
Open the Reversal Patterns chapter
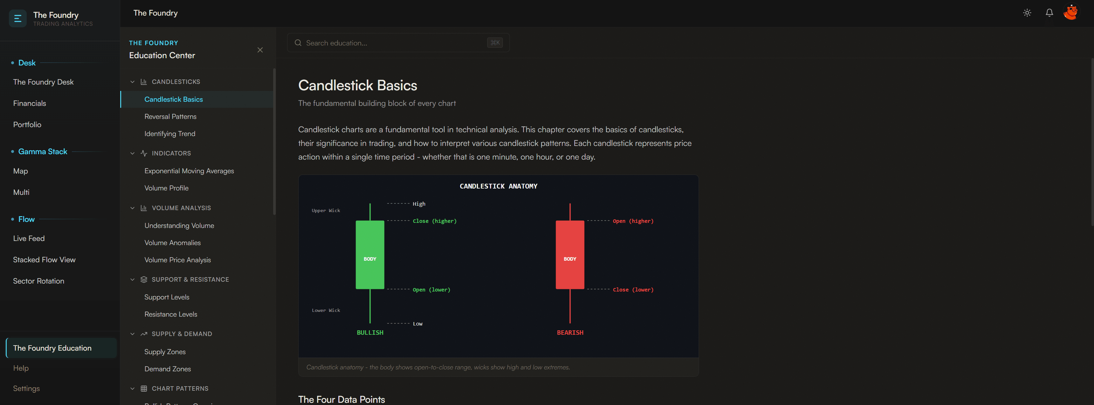170,116
